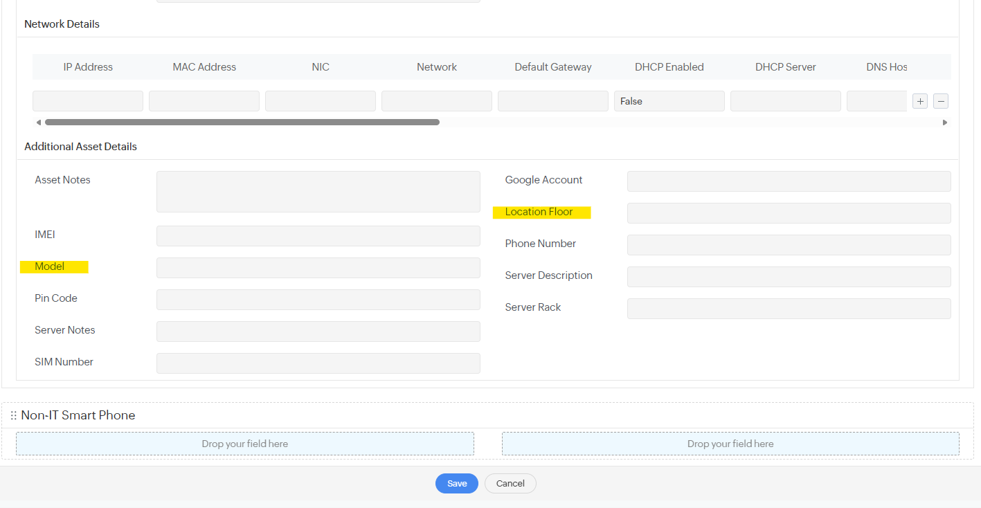Click the 'DHCP Enabled' column header
Viewport: 981px width, 508px height.
pyautogui.click(x=669, y=67)
